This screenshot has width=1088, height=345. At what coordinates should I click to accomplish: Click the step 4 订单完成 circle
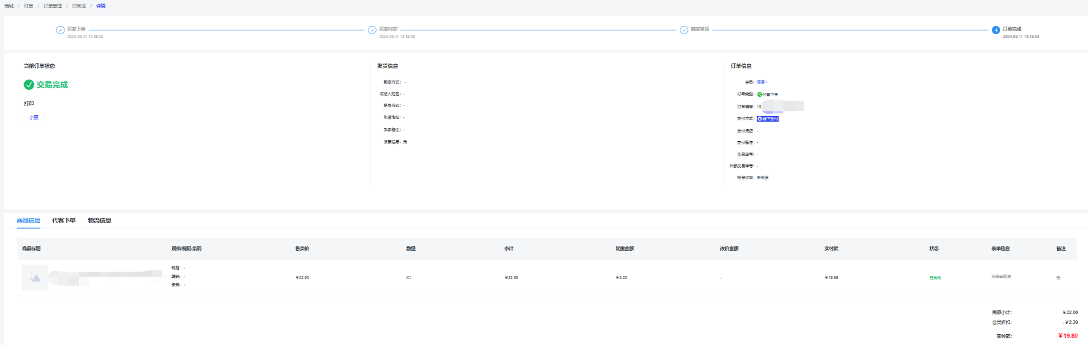pos(996,30)
